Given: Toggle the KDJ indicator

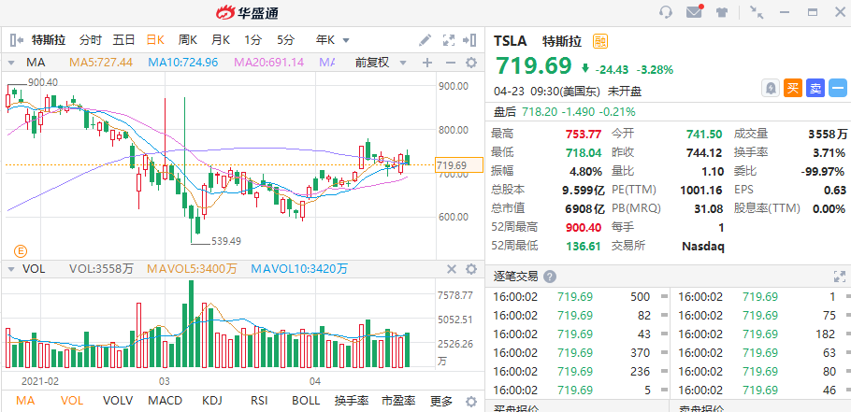Looking at the screenshot, I should (212, 401).
